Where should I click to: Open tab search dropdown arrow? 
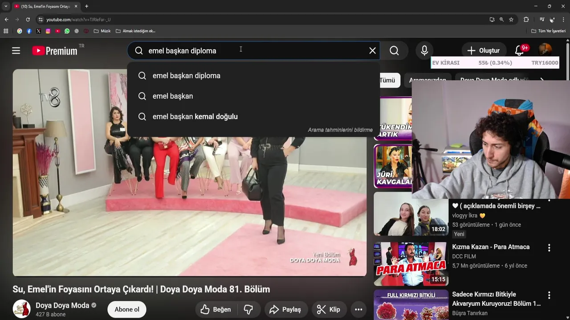[6, 6]
